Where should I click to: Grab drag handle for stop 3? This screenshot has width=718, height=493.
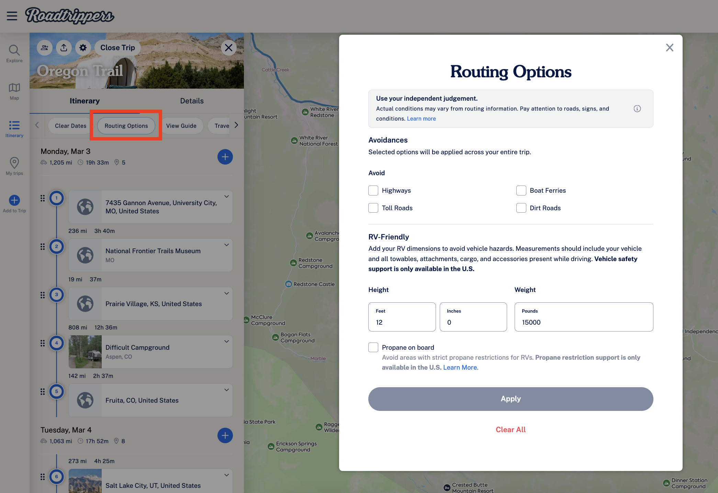coord(43,295)
